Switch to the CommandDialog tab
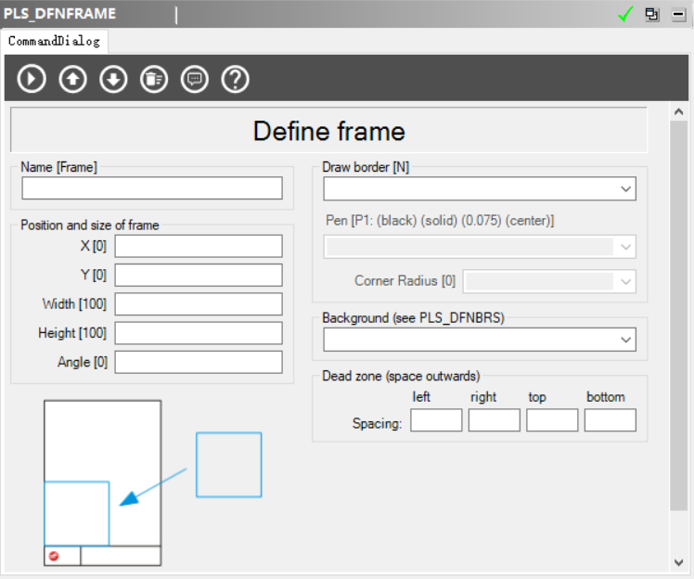Viewport: 694px width, 579px height. [x=54, y=42]
